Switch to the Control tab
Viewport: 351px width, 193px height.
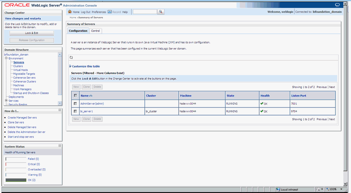coord(95,31)
